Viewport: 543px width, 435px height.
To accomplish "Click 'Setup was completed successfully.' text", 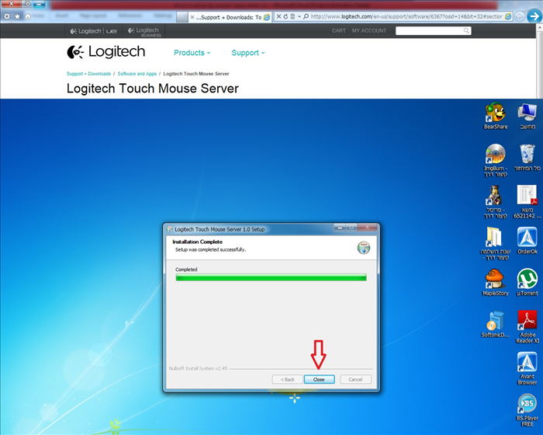I will tap(210, 249).
